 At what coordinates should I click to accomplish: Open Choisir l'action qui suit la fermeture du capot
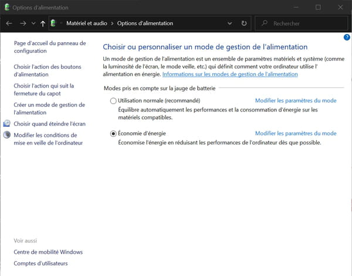coord(44,89)
